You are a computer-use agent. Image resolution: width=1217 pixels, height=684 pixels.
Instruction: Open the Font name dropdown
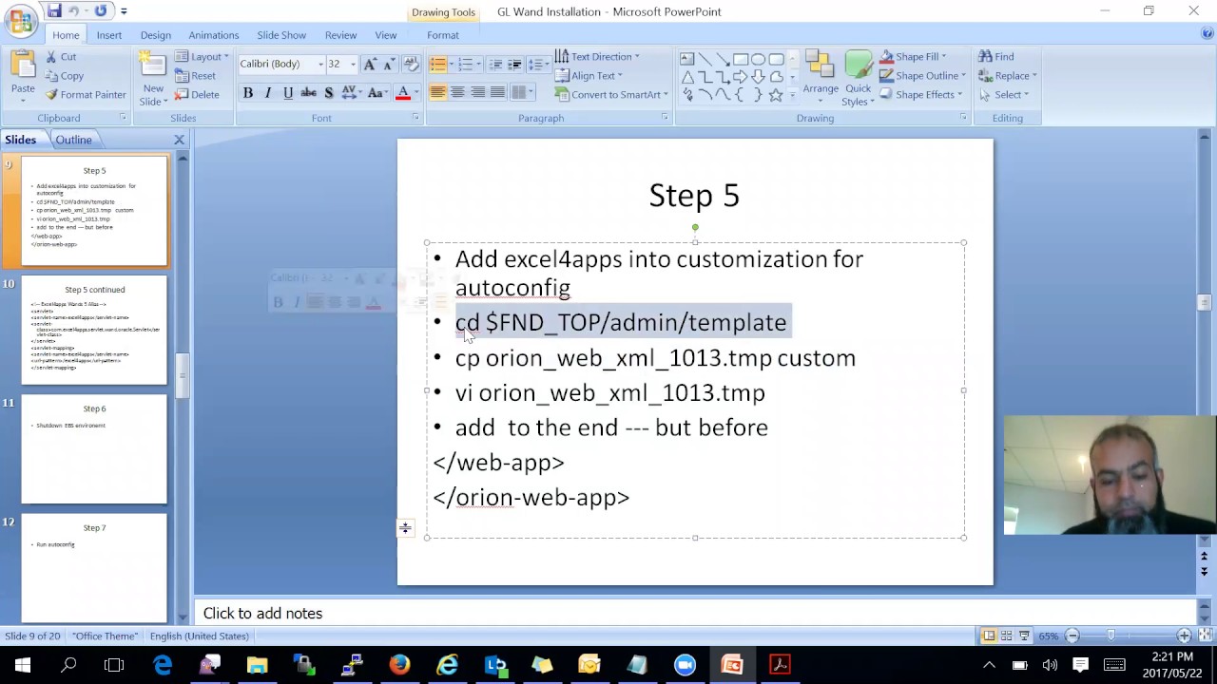tap(320, 64)
